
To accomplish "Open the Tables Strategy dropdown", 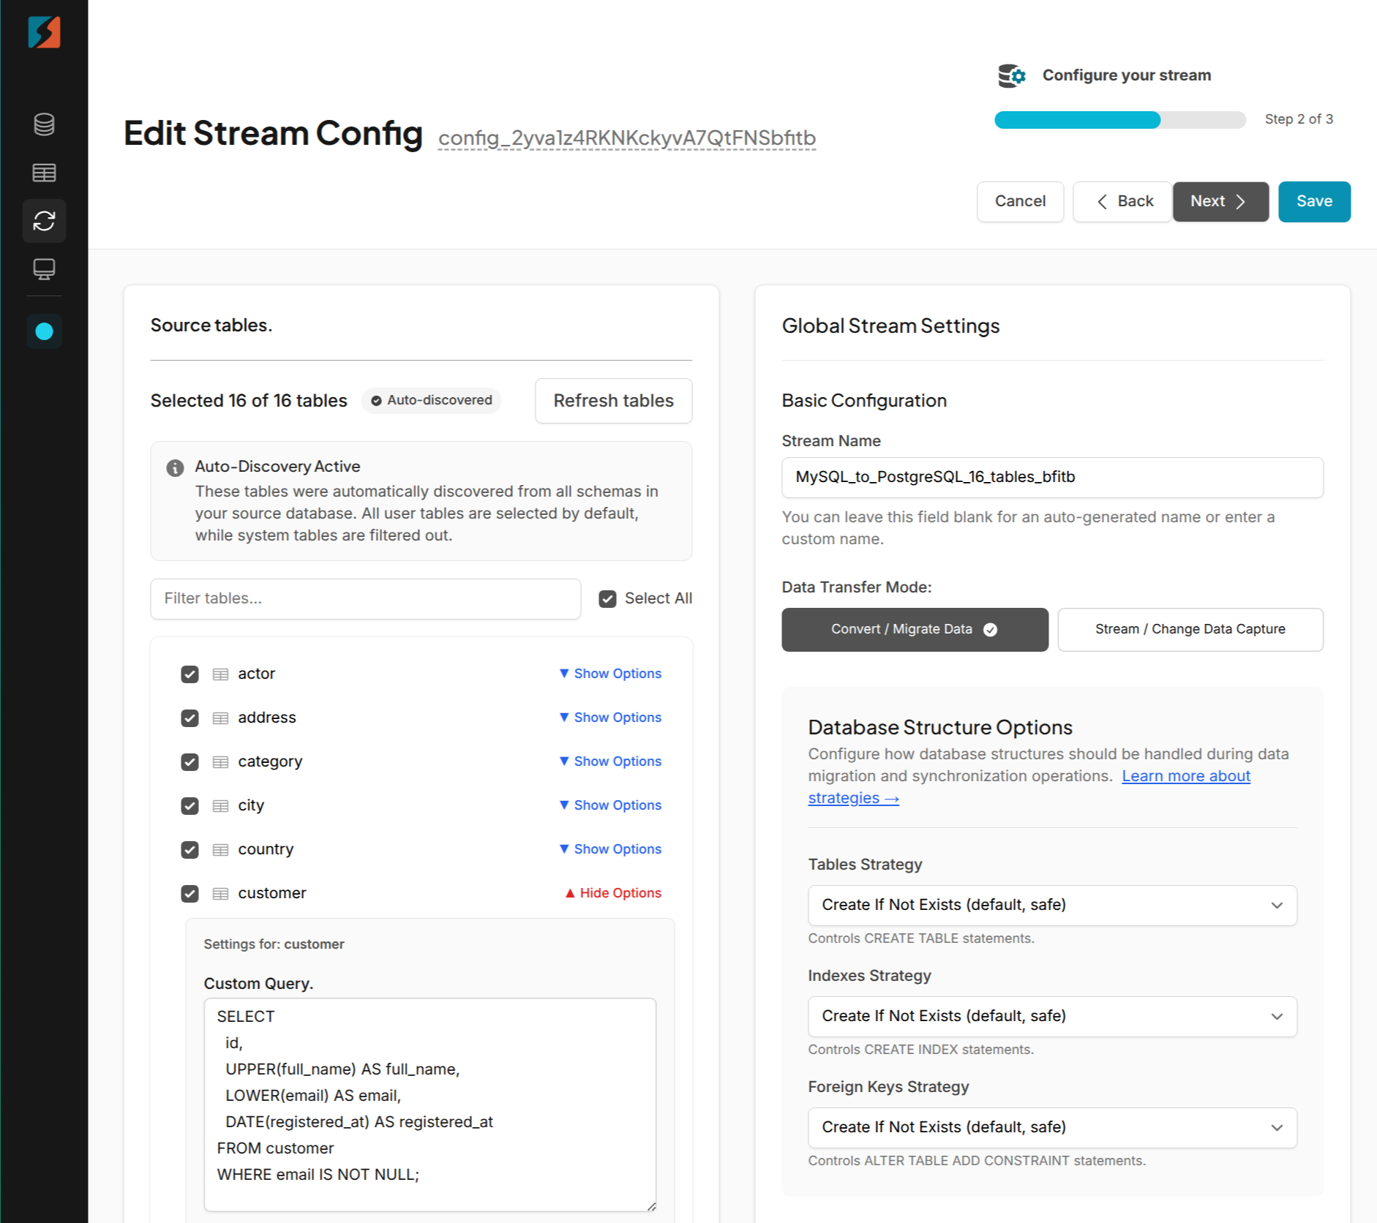I will pos(1051,905).
